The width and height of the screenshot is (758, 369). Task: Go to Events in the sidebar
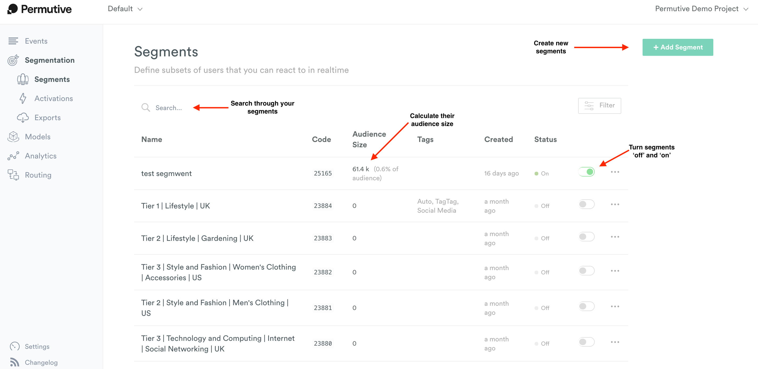click(x=36, y=41)
